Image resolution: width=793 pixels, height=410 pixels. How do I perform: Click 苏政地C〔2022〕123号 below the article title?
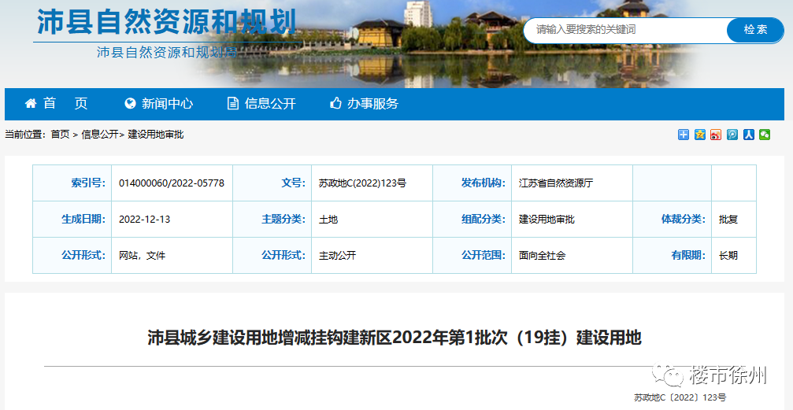[x=680, y=397]
